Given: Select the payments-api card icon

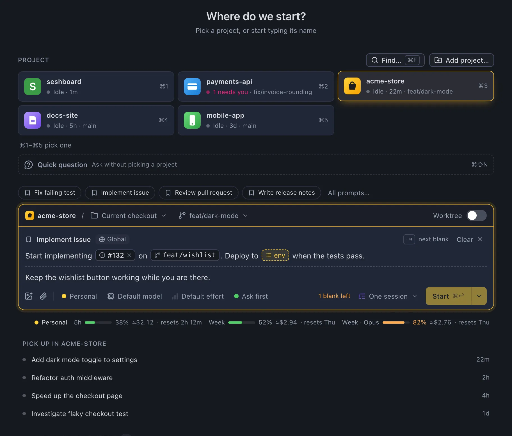Looking at the screenshot, I should [192, 87].
